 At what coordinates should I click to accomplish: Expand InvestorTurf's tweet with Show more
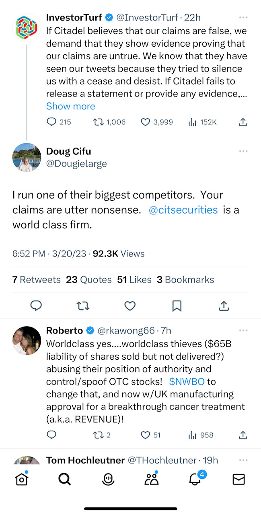(x=71, y=106)
